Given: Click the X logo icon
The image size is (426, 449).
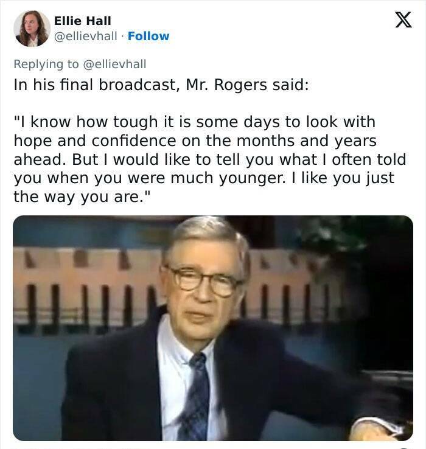Looking at the screenshot, I should coord(403,19).
